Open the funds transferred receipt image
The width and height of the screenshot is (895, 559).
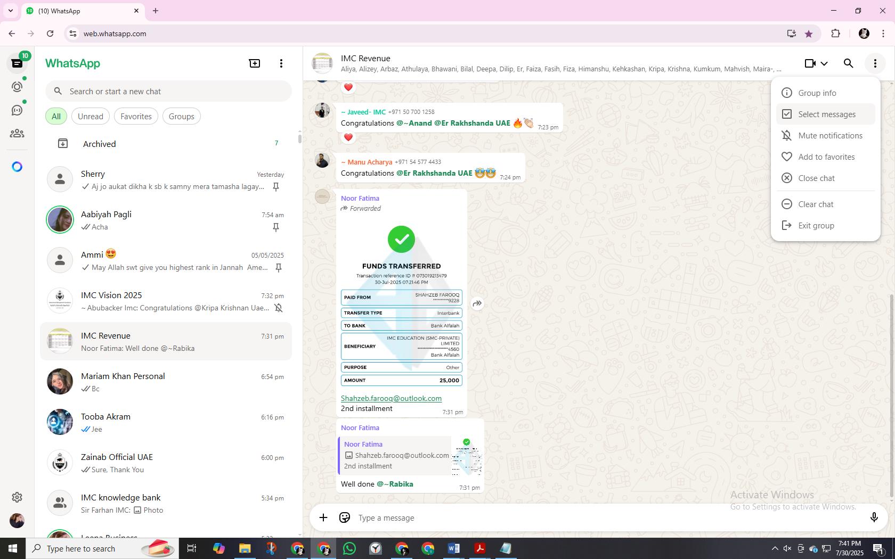pos(402,303)
